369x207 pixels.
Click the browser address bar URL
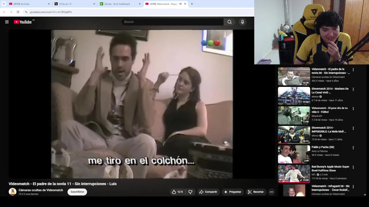pyautogui.click(x=51, y=12)
